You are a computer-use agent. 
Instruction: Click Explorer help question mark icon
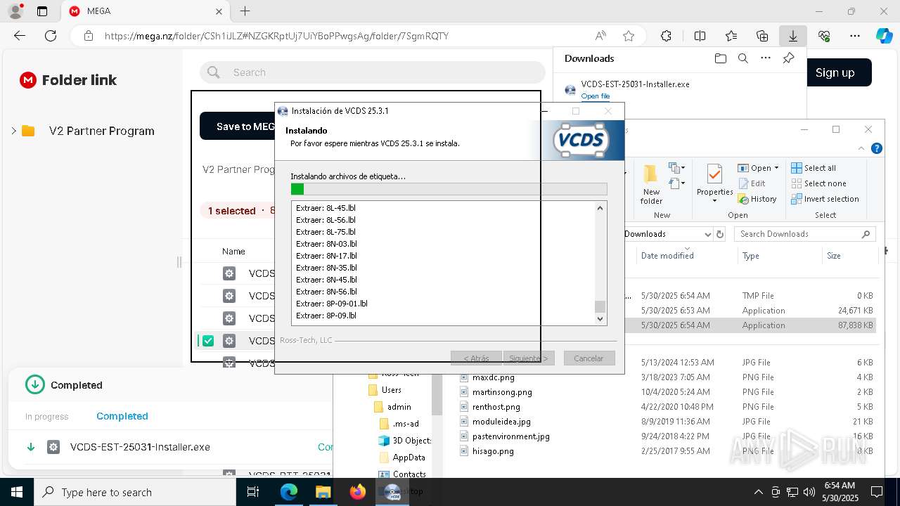coord(877,148)
